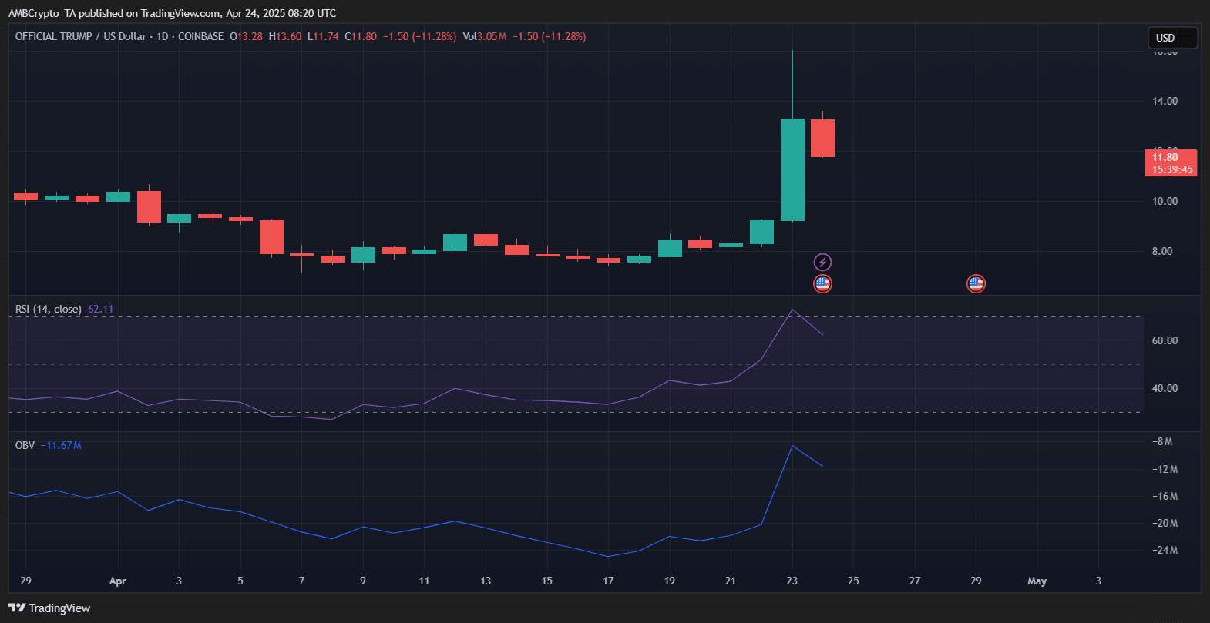The width and height of the screenshot is (1210, 623).
Task: Click the −12 M OBV axis label
Action: [x=1165, y=469]
